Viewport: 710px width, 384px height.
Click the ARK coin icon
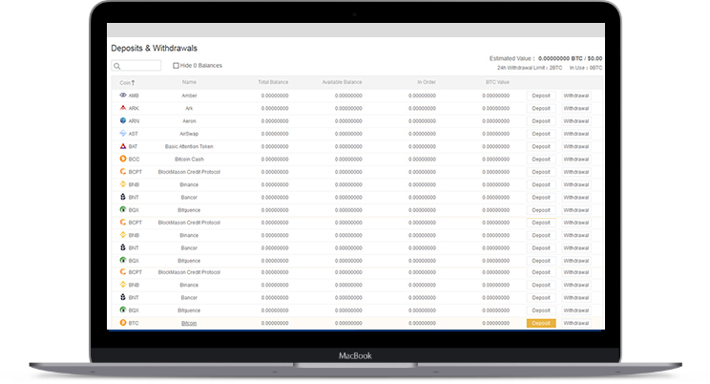pos(123,108)
